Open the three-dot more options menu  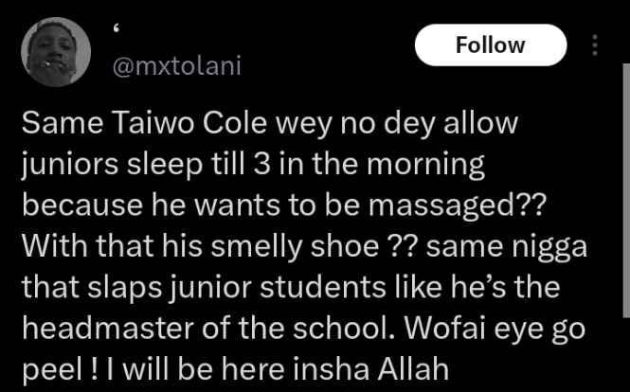[x=595, y=45]
